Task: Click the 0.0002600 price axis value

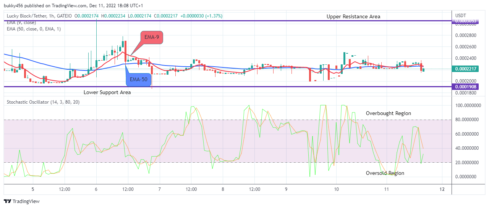Action: tap(465, 46)
